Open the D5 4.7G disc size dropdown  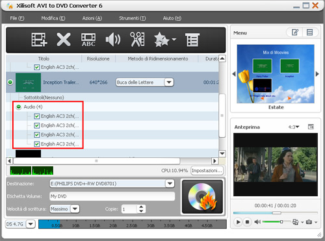point(31,224)
